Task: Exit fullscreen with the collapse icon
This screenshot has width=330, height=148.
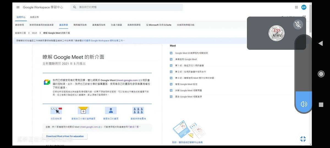Action: pos(303,139)
